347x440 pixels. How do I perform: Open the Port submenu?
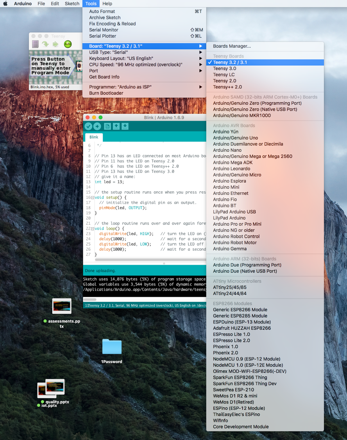coord(144,71)
